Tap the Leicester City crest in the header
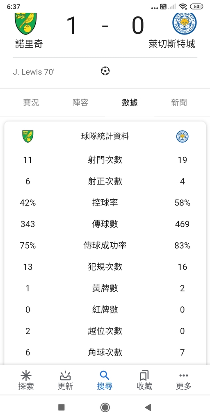The width and height of the screenshot is (210, 420). 184,23
